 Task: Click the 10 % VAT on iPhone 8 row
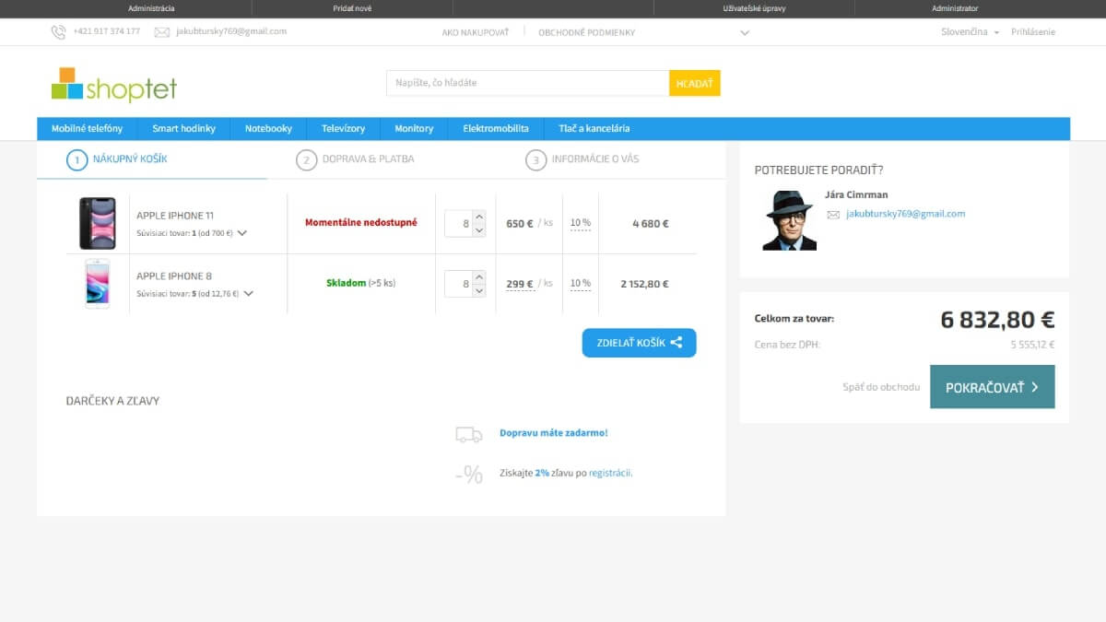[581, 284]
